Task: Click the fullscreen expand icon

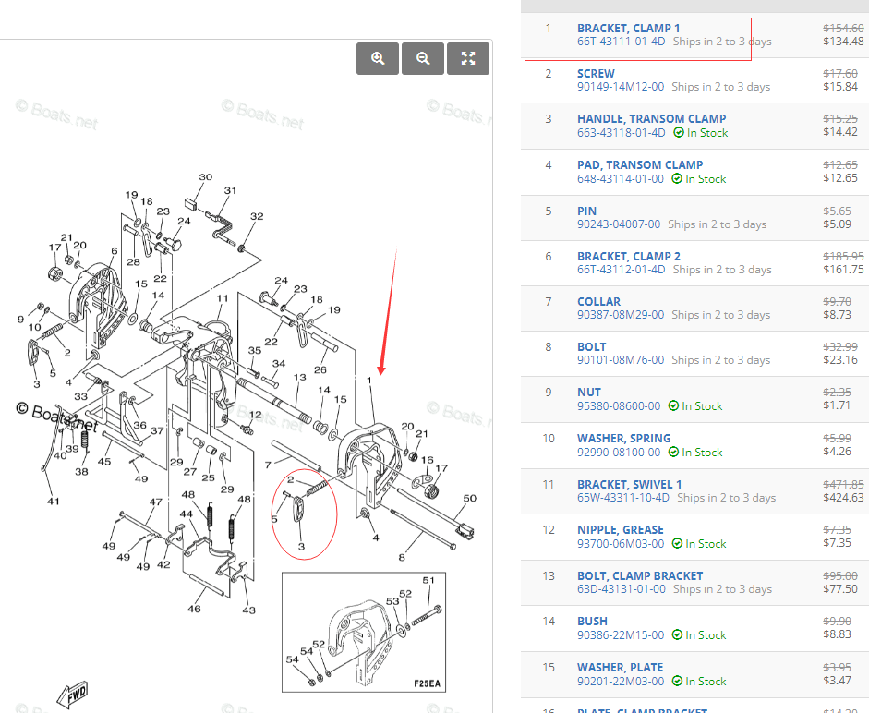Action: 467,58
